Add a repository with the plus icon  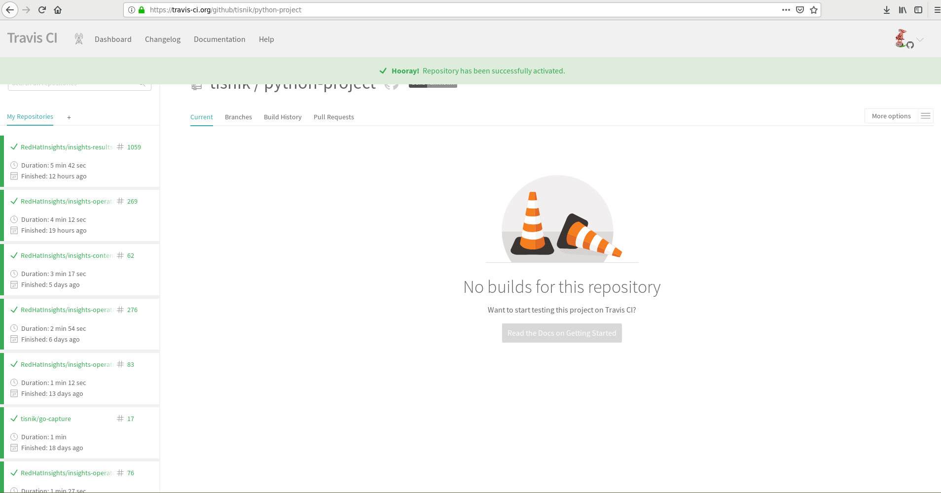pos(69,117)
